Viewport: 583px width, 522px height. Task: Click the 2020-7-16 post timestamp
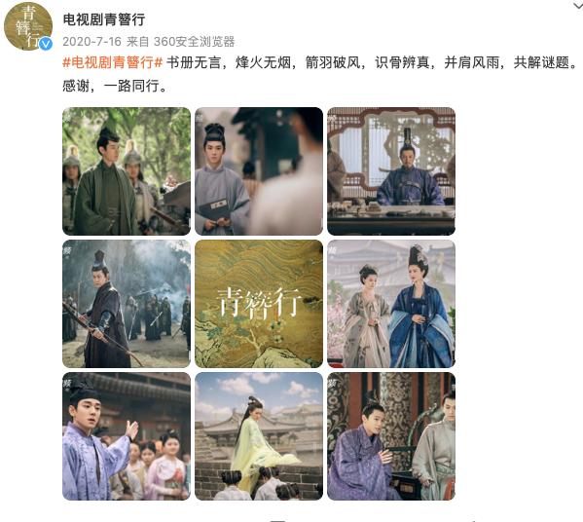tap(91, 41)
